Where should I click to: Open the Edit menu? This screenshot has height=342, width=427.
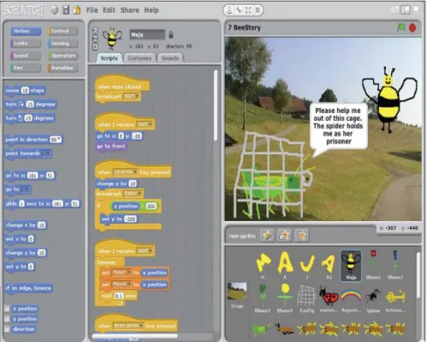[109, 10]
